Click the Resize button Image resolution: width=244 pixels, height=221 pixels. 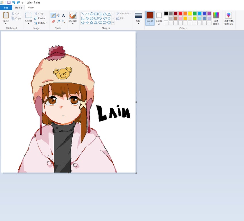[40, 18]
